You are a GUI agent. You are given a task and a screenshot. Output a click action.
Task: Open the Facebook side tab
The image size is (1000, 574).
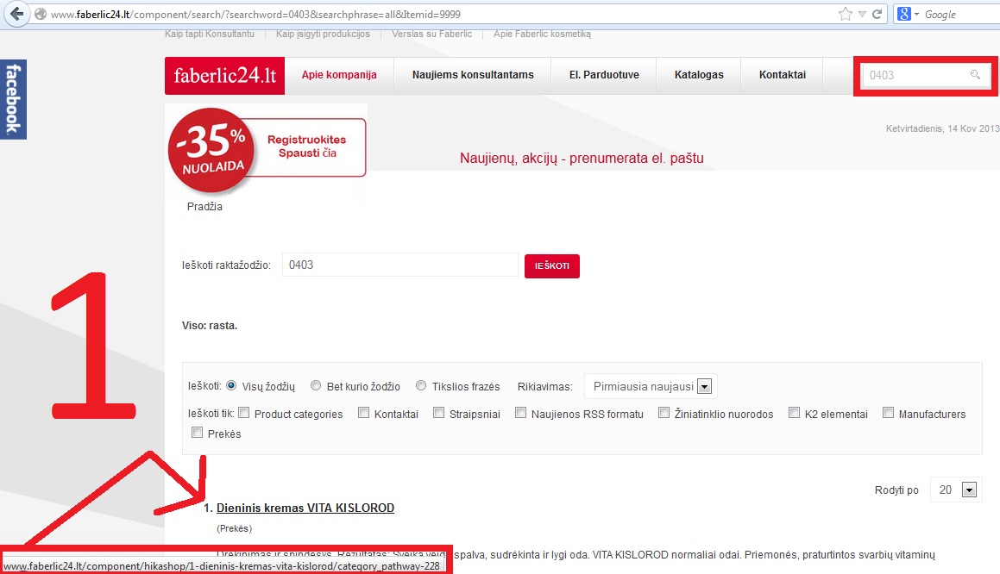coord(14,99)
